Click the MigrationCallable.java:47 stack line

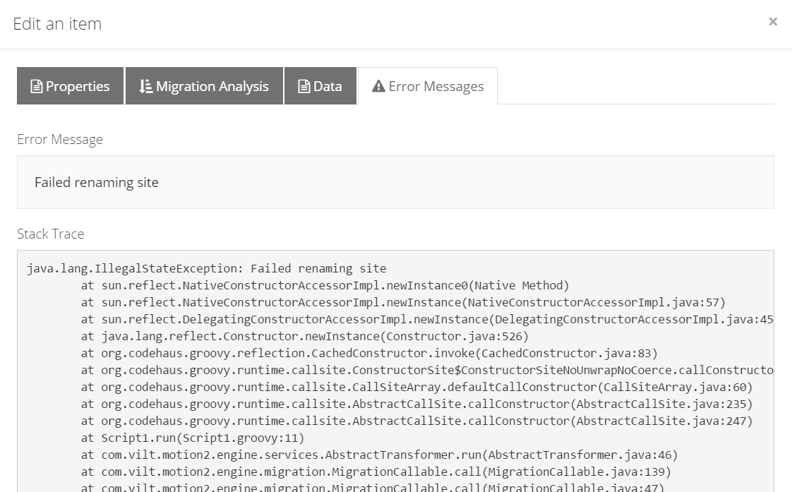pyautogui.click(x=372, y=488)
